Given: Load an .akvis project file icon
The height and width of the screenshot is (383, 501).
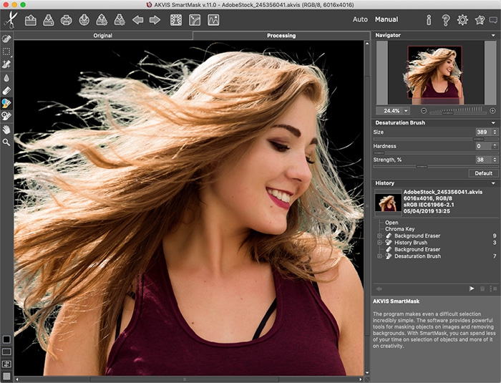Looking at the screenshot, I should [102, 20].
